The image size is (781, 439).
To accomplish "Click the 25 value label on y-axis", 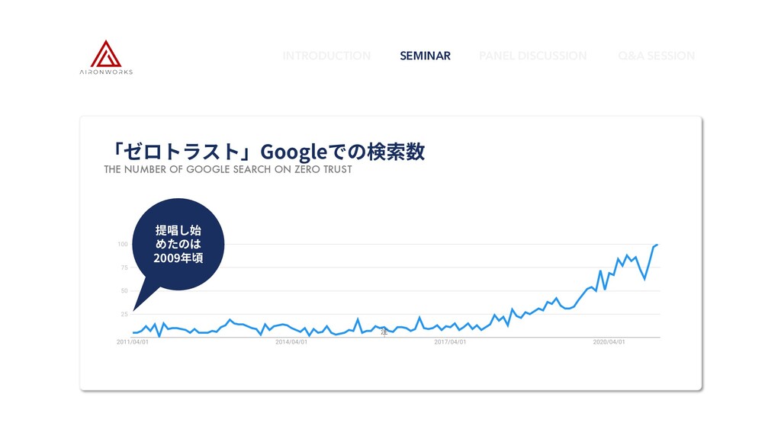I will [x=124, y=314].
